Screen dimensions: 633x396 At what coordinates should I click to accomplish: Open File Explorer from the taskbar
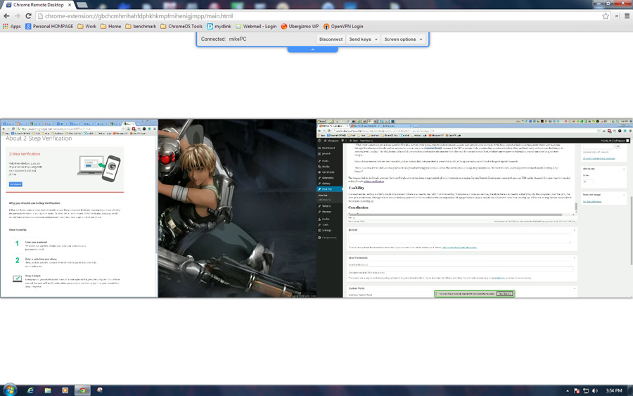(48, 390)
